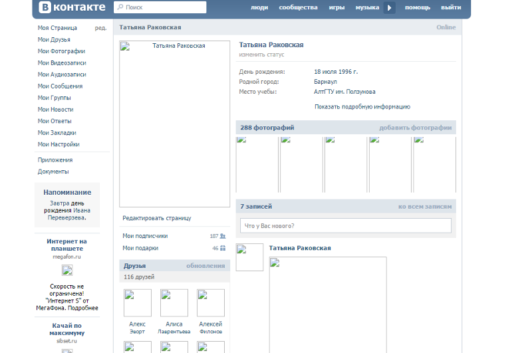The image size is (532, 353).
Task: Click Барнаул hometown link
Action: pyautogui.click(x=325, y=82)
